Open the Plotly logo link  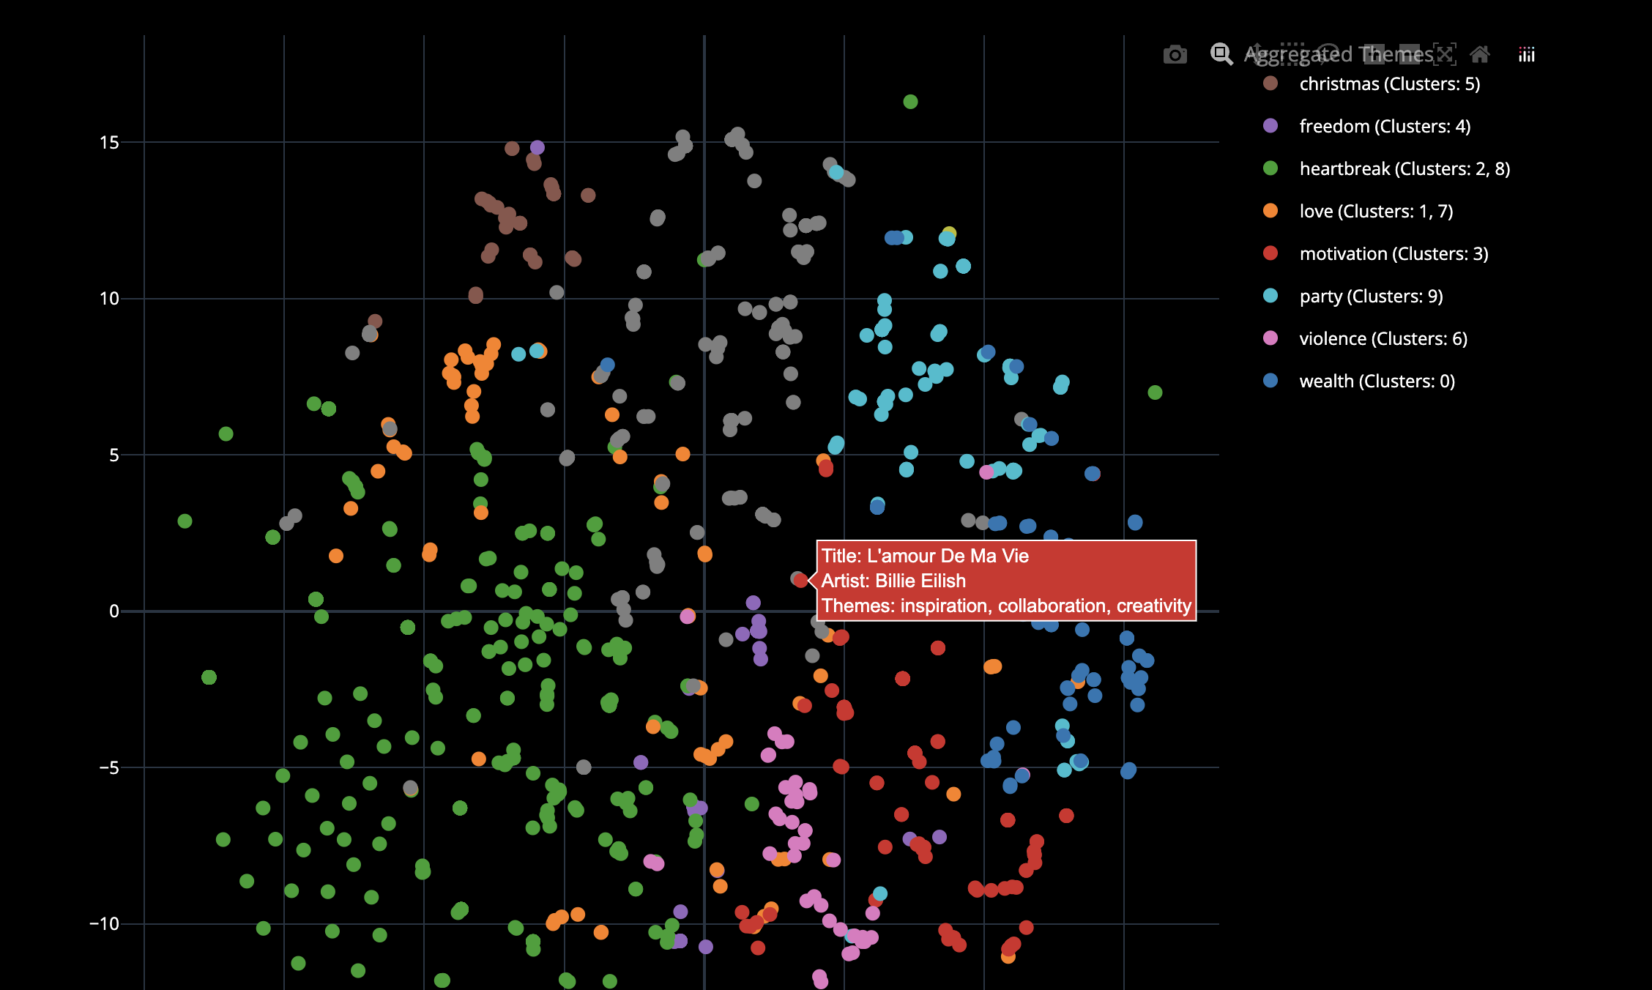(1526, 54)
